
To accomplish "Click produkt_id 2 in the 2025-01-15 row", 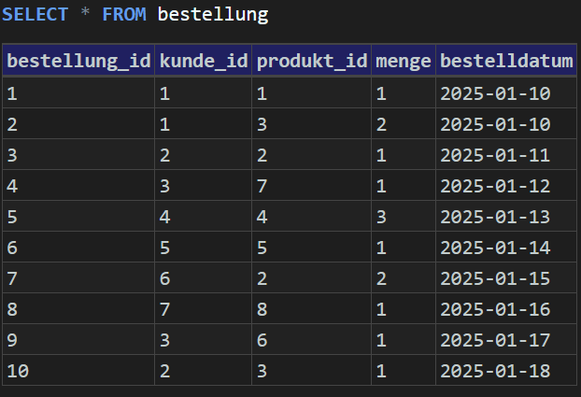I will coord(312,278).
